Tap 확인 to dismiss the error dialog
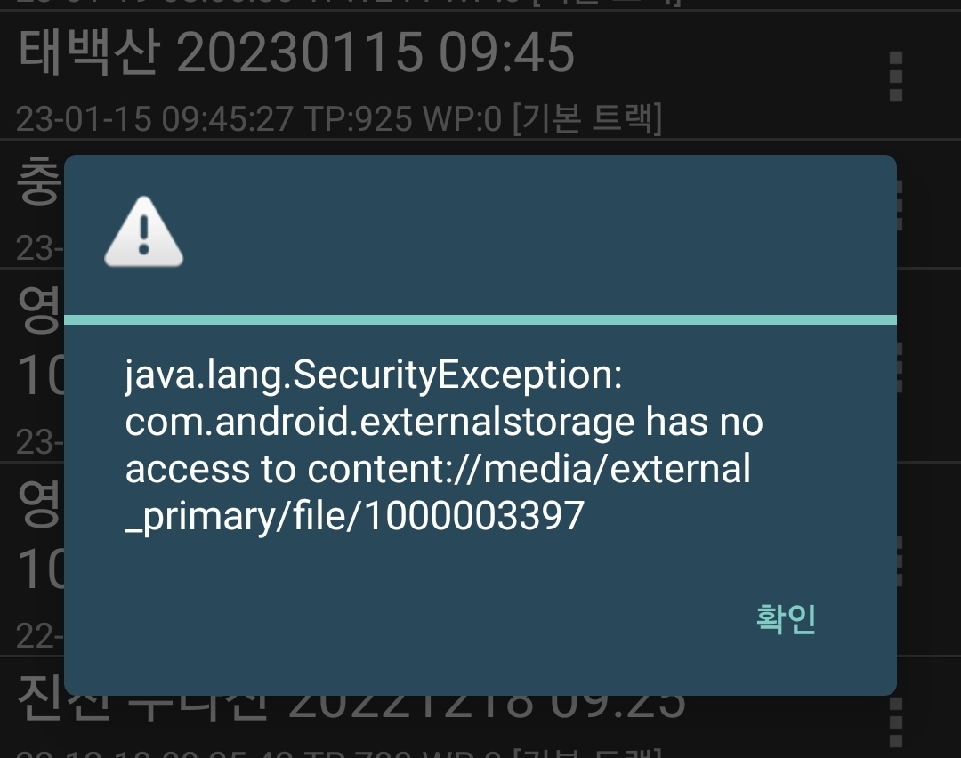Screen dimensions: 961x758 tap(786, 618)
